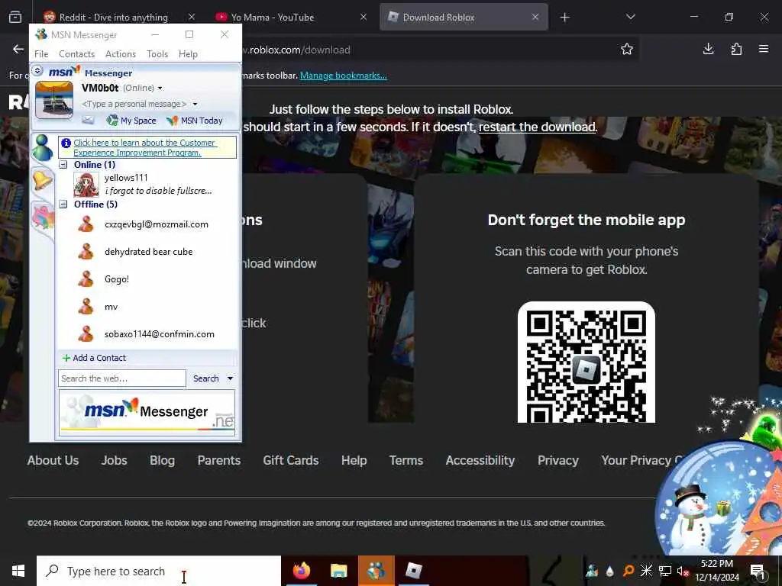This screenshot has height=586, width=782.
Task: Click the network tray icon
Action: tap(665, 571)
